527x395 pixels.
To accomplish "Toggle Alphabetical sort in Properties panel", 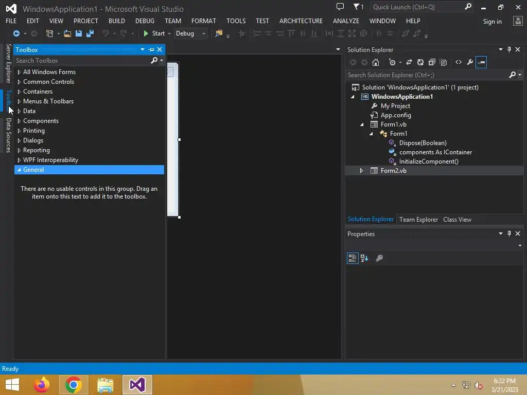I will [x=364, y=258].
